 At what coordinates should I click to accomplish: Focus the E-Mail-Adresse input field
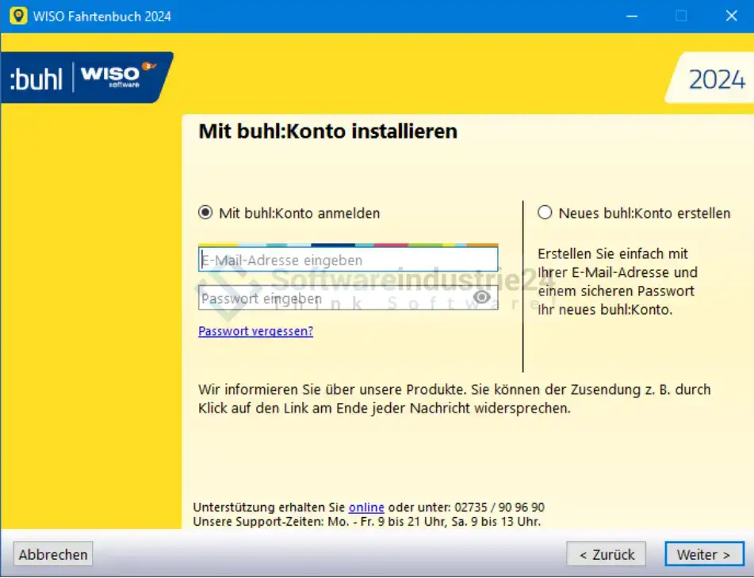[347, 260]
